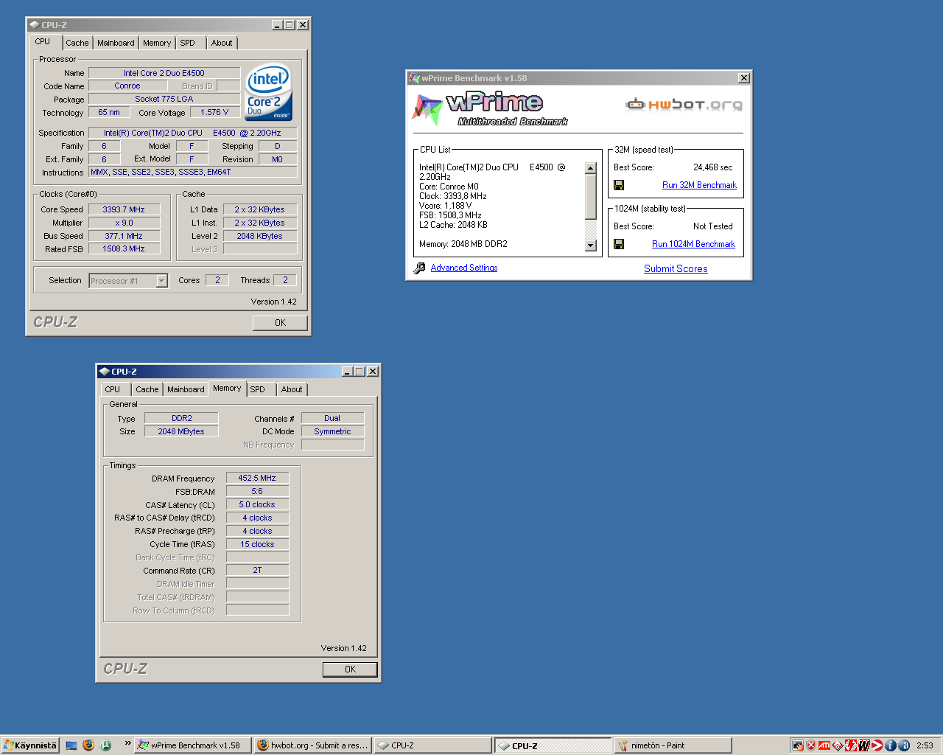Click the CPU List scroll down arrow
Screen dimensions: 943x755
pos(590,246)
